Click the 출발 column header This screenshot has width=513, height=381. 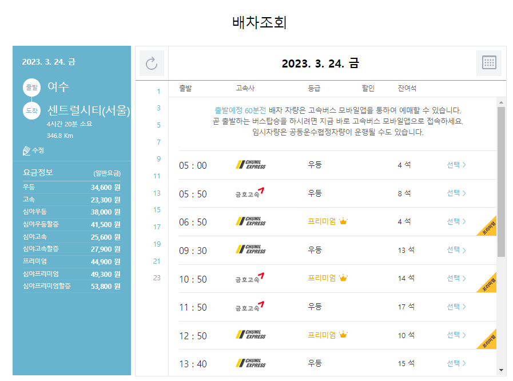pyautogui.click(x=185, y=88)
